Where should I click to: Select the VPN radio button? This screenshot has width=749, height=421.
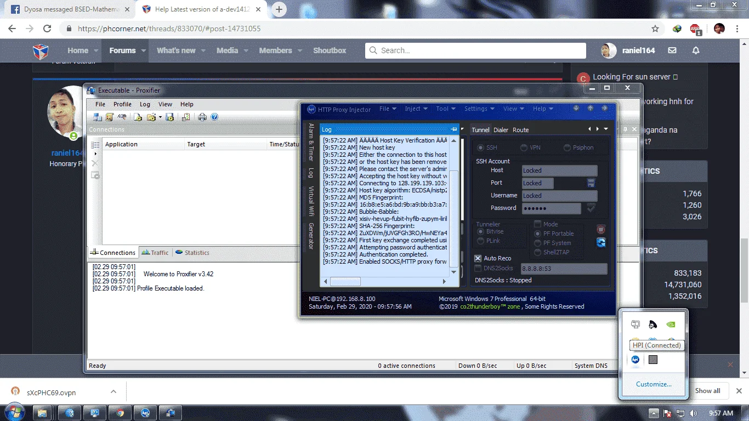click(524, 147)
